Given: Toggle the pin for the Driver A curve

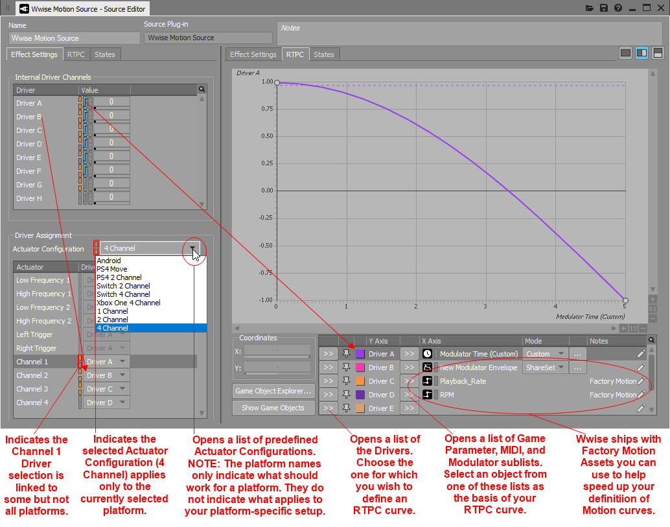Looking at the screenshot, I should [346, 353].
